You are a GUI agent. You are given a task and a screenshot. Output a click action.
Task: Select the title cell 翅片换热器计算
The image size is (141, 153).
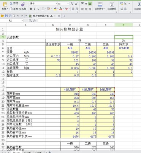pyautogui.click(x=70, y=29)
